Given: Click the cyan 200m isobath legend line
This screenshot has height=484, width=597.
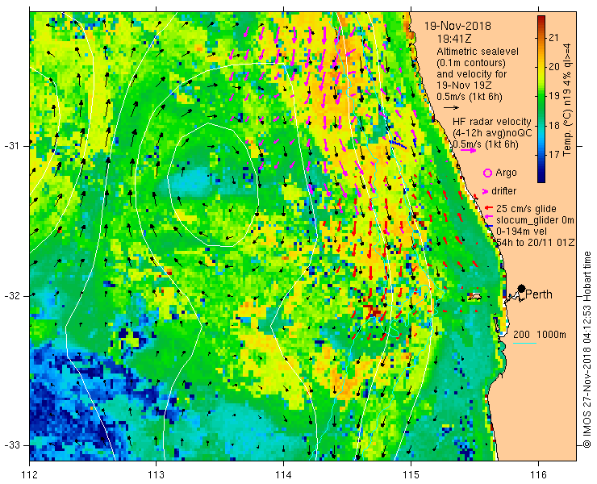Looking at the screenshot, I should tap(524, 344).
